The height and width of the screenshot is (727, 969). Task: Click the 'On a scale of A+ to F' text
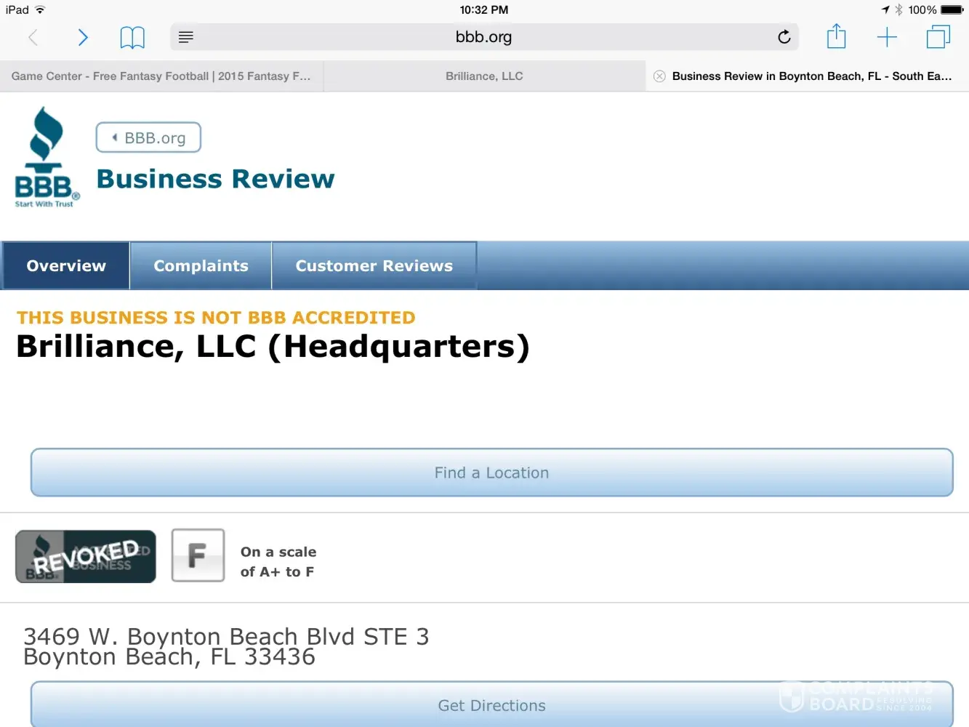(278, 562)
